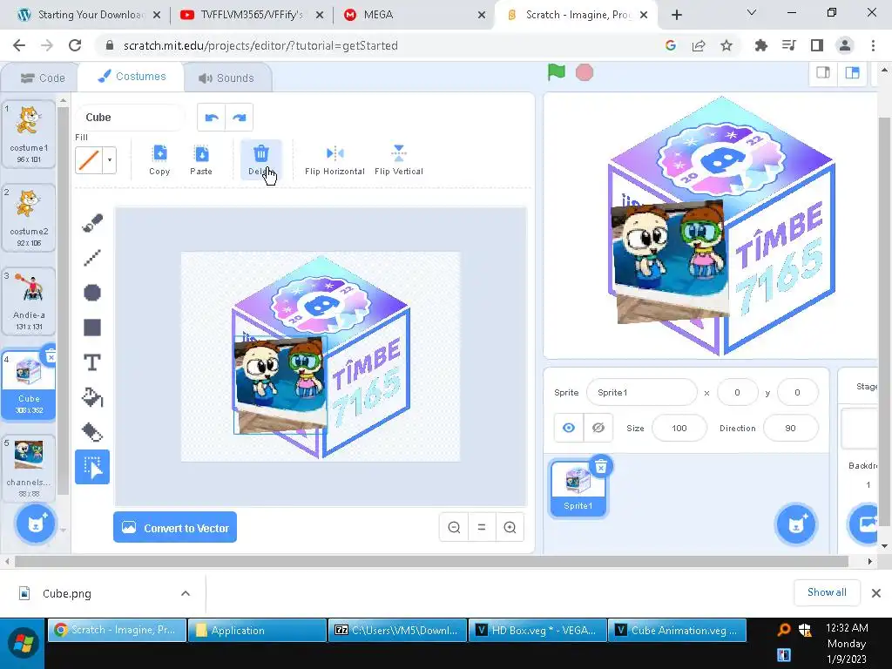This screenshot has height=669, width=892.
Task: Click the Select tool
Action: point(92,467)
